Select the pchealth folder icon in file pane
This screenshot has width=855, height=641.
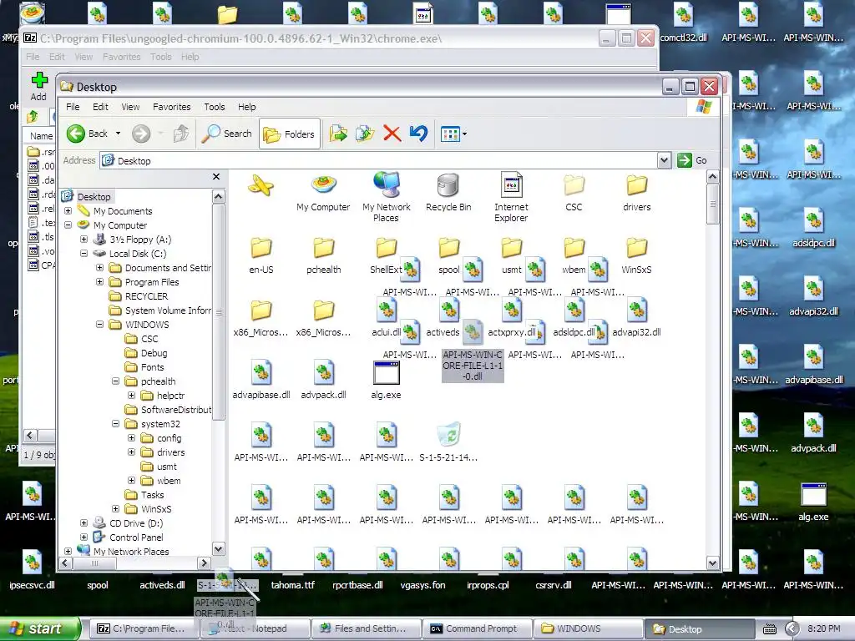[x=323, y=255]
